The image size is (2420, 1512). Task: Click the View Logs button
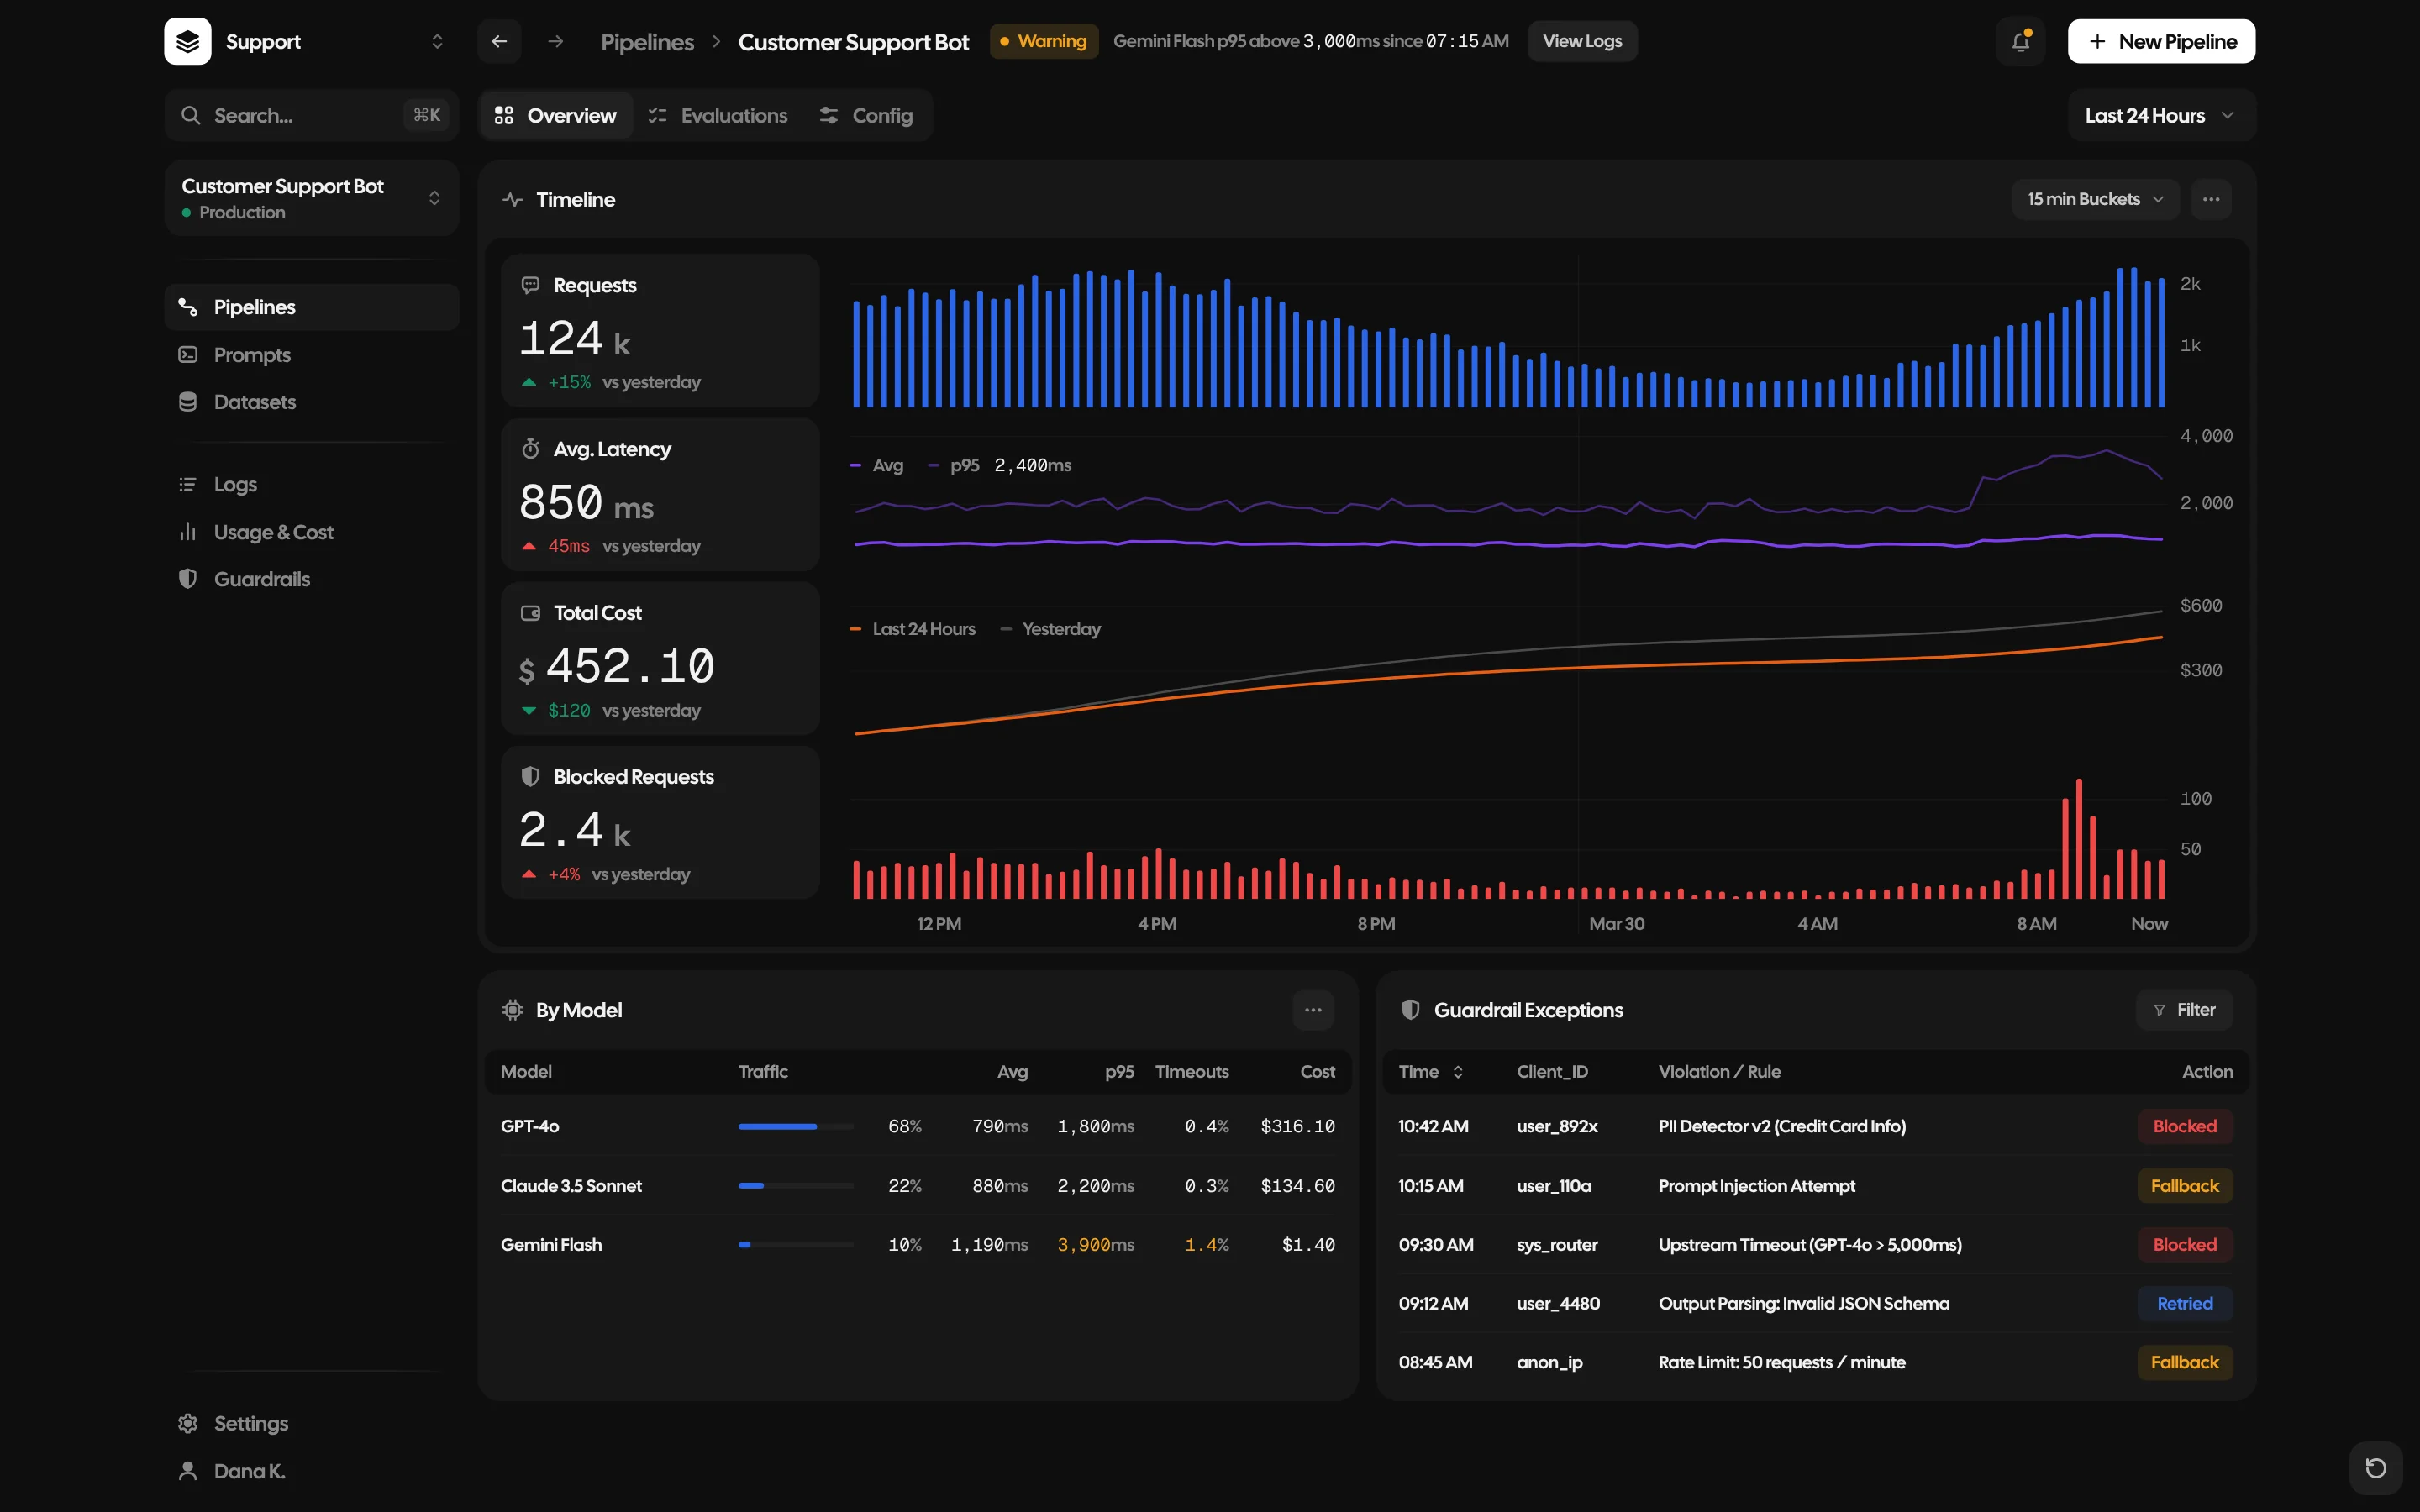pos(1582,41)
